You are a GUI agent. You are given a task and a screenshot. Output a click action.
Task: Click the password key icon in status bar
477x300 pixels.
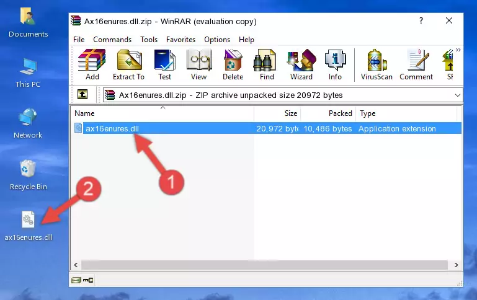[x=88, y=280]
